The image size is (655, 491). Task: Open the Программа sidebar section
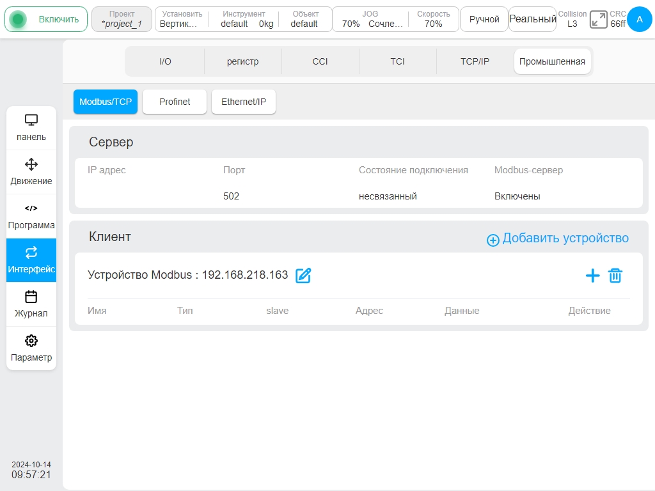tap(31, 216)
